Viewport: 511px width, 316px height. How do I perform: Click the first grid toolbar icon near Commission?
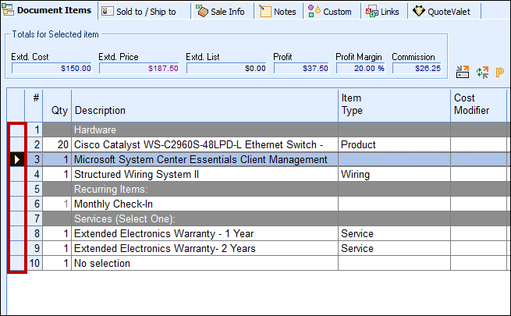click(x=463, y=72)
